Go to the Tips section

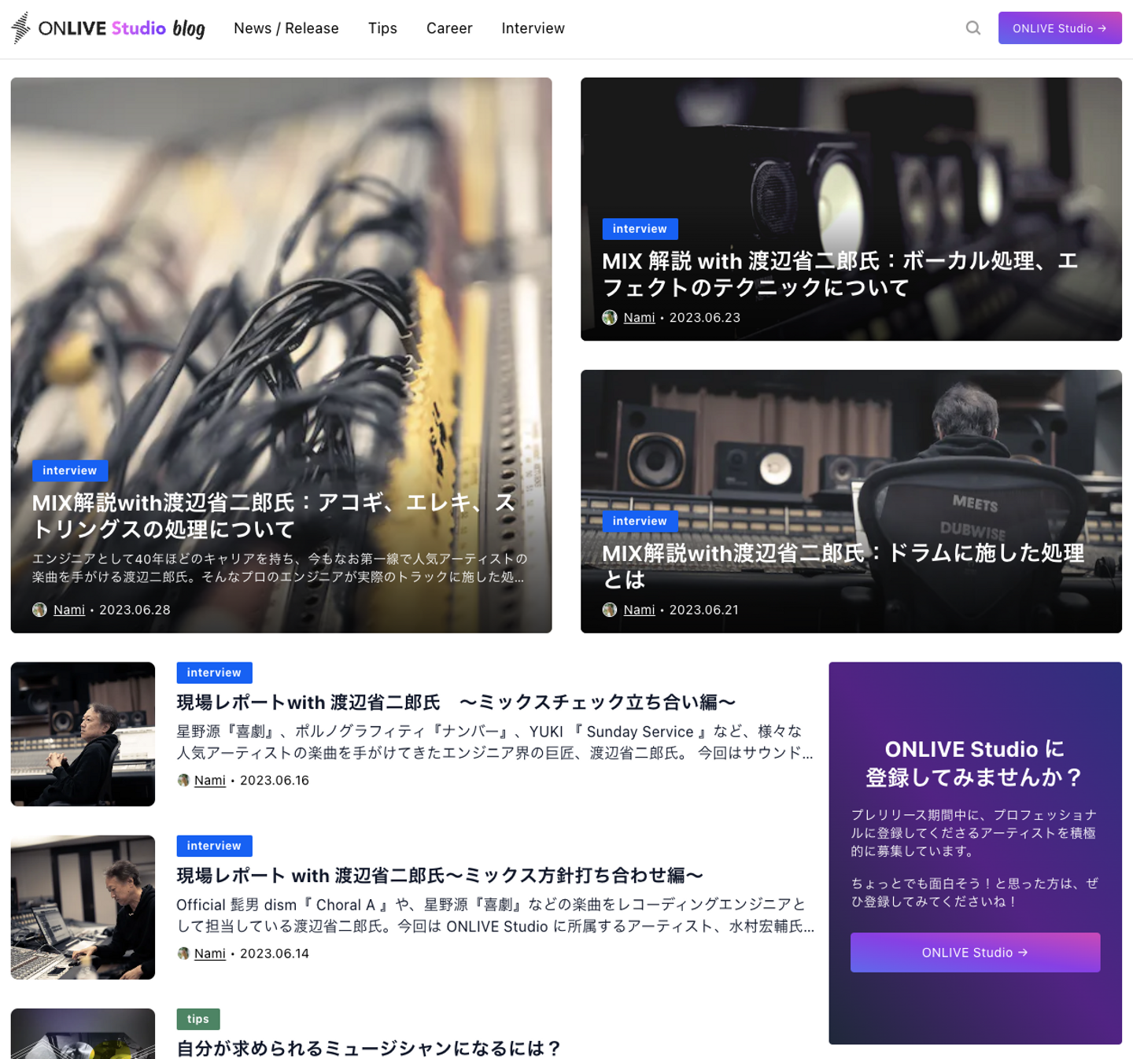[x=382, y=28]
